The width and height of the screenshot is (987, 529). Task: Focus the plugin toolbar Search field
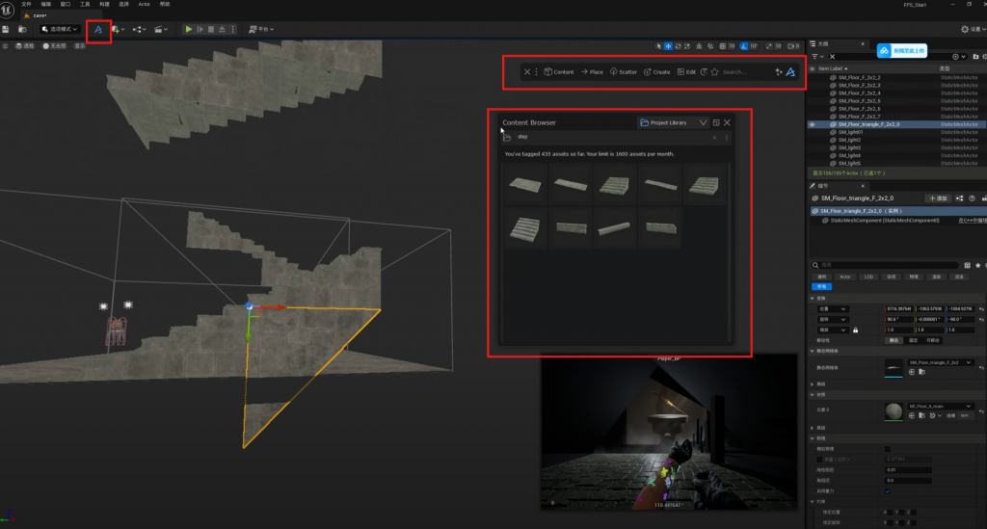[x=746, y=71]
